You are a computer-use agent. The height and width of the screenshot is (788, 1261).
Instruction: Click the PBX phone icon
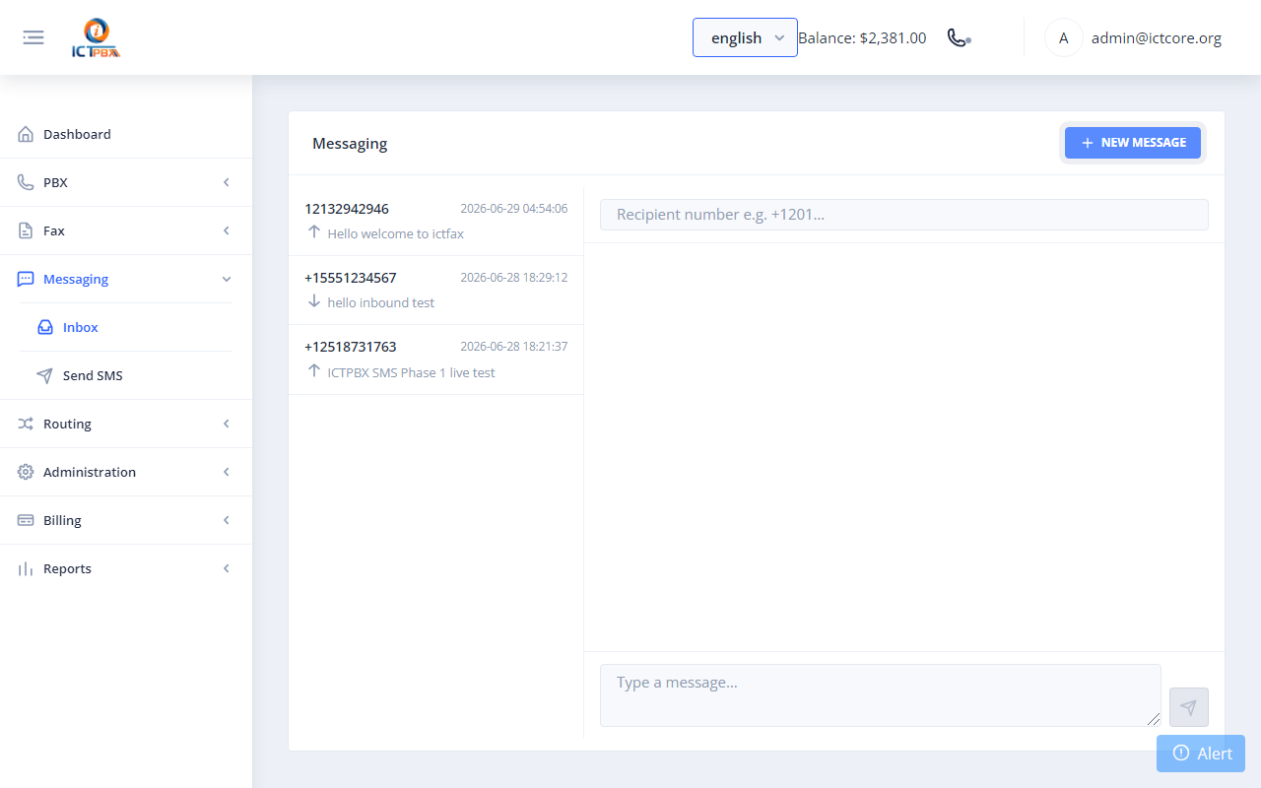click(26, 182)
